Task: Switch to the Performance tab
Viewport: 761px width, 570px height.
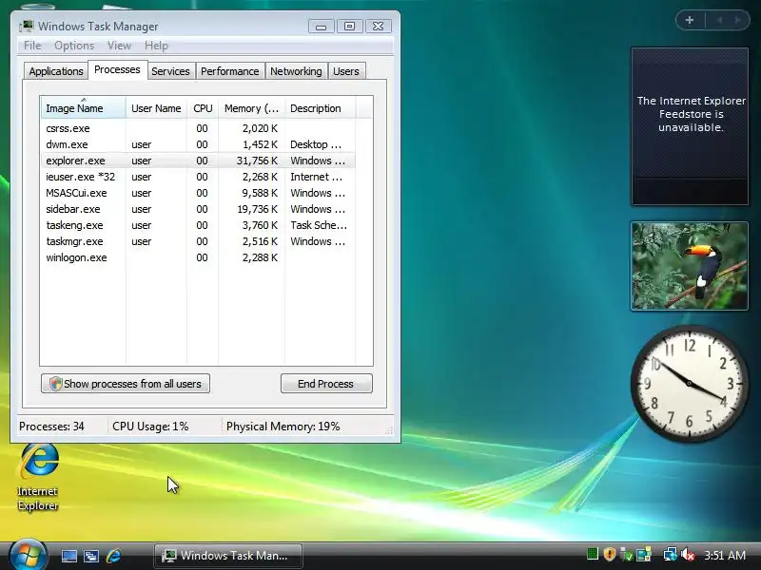Action: (229, 71)
